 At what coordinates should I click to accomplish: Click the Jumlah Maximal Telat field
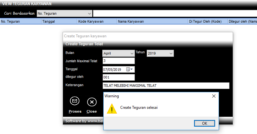pos(119,61)
